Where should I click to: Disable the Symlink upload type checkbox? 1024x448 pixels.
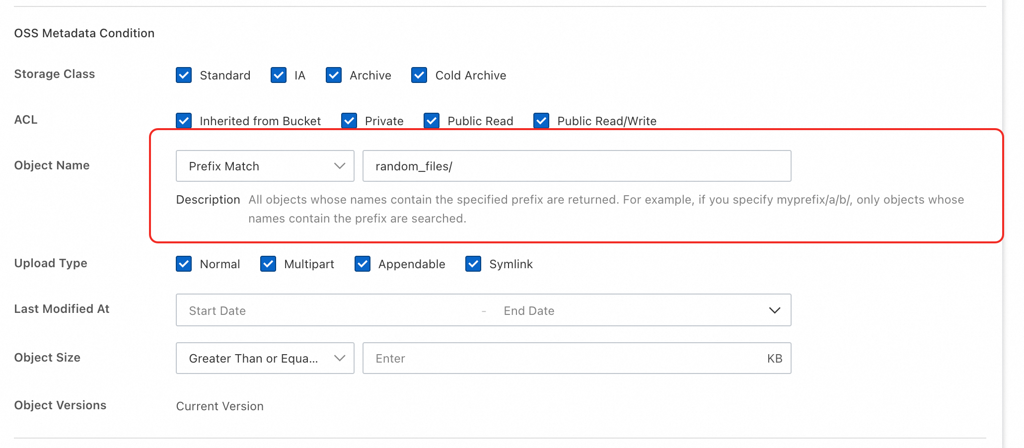point(473,264)
